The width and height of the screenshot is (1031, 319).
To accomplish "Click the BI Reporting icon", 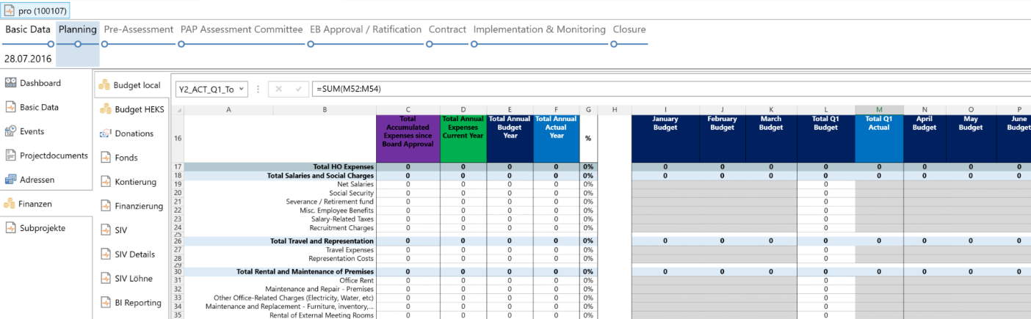I will (106, 303).
